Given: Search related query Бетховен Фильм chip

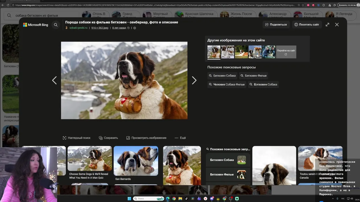Looking at the screenshot, I should 253,75.
